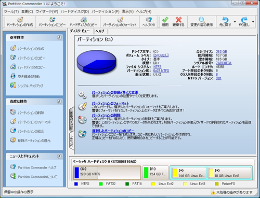Click the ハードディスクのコピー toolbar button
260x198 pixels.
coord(83,22)
